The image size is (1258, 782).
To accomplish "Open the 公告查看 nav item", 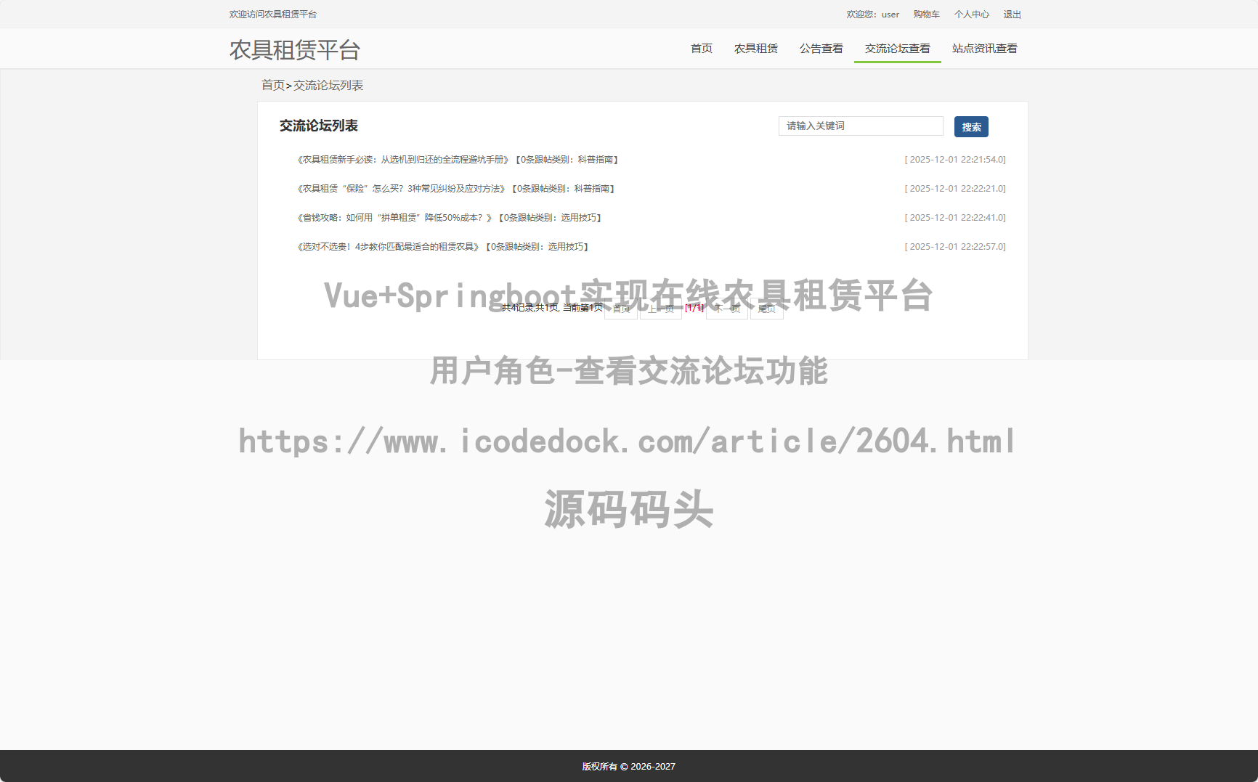I will [821, 49].
